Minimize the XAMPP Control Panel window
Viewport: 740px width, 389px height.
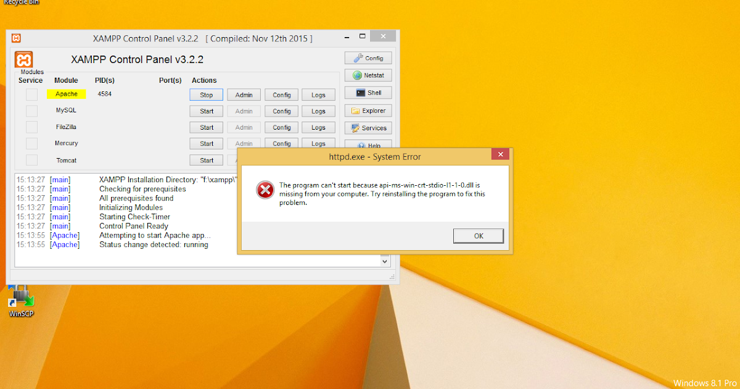(x=347, y=37)
